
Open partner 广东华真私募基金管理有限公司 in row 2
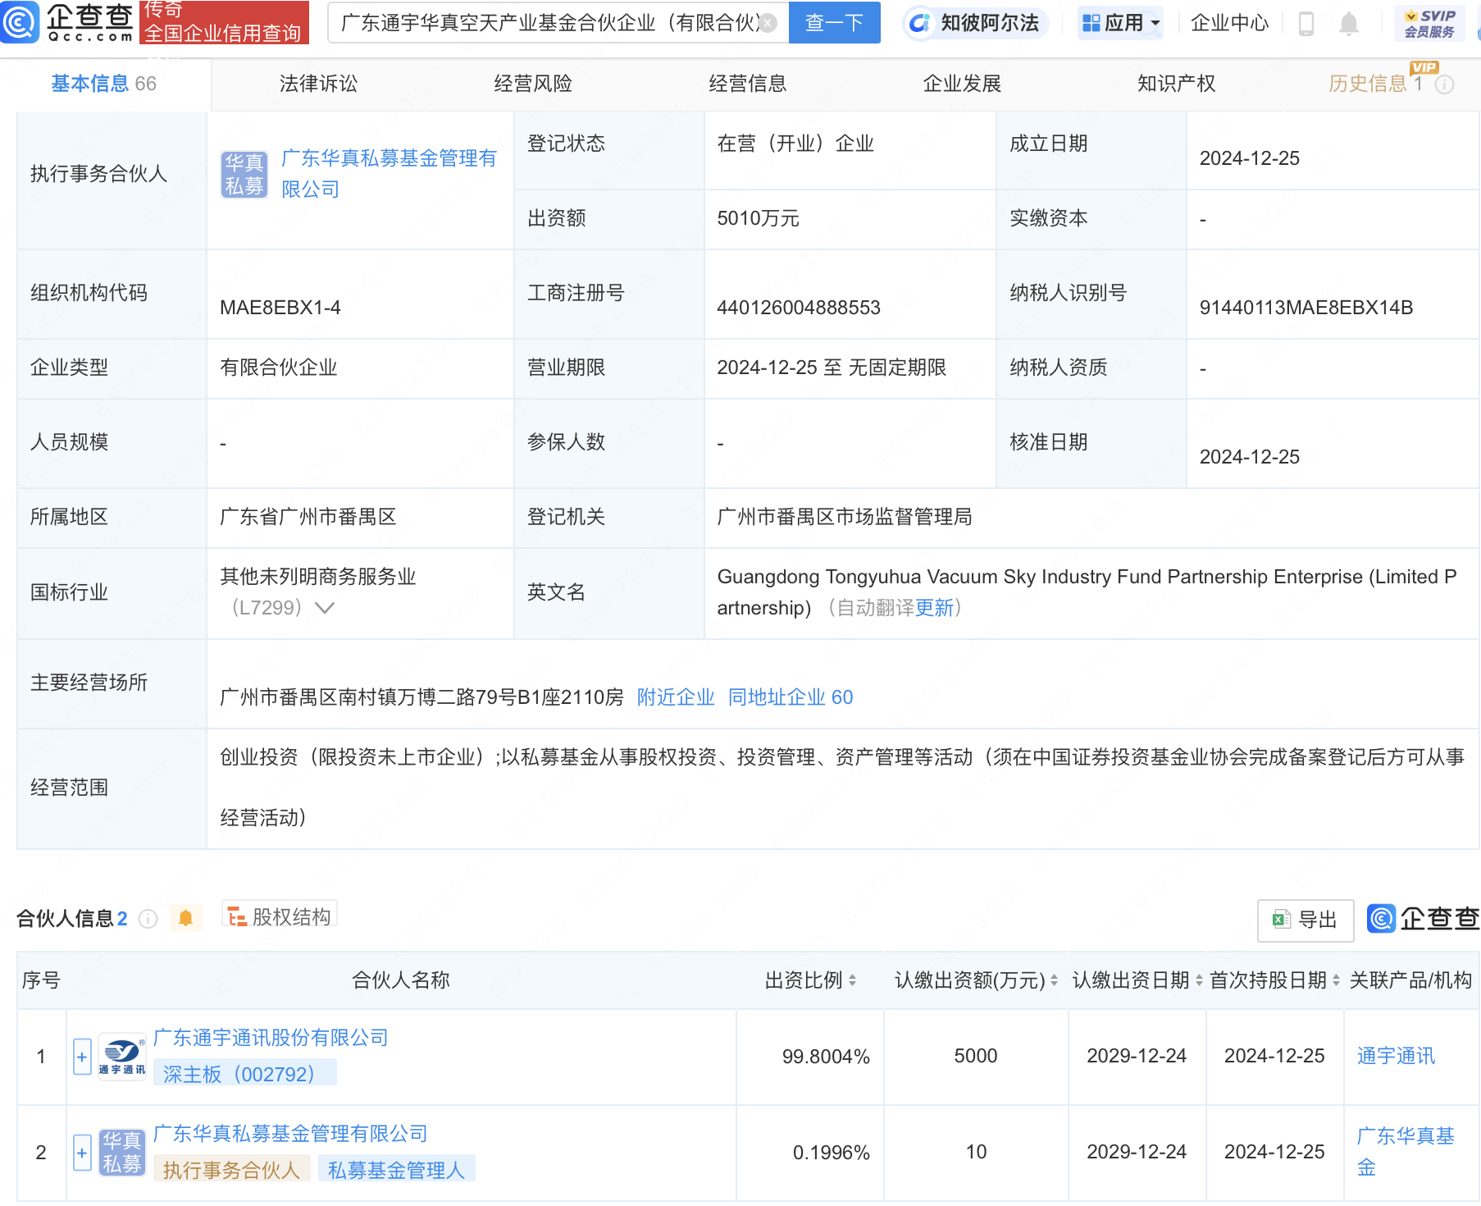pos(290,1134)
